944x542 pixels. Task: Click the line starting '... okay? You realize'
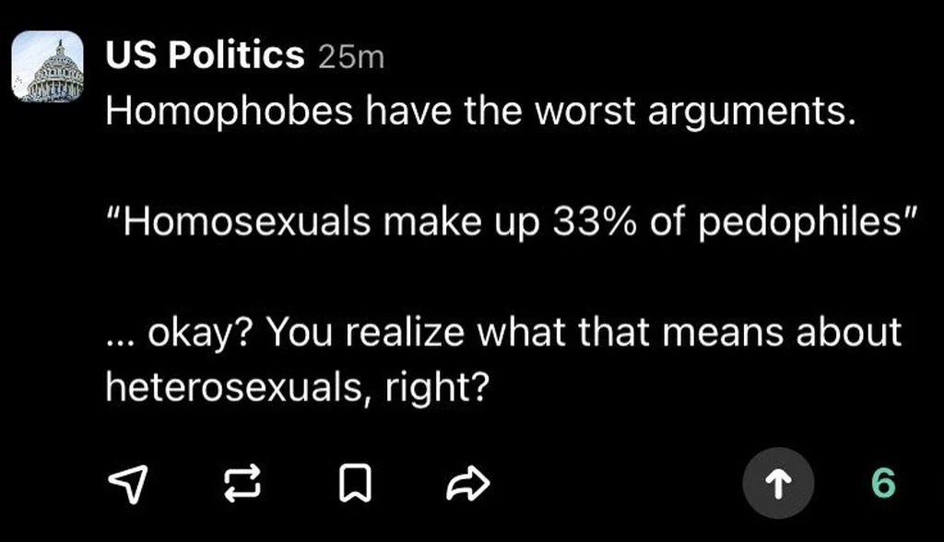[503, 333]
